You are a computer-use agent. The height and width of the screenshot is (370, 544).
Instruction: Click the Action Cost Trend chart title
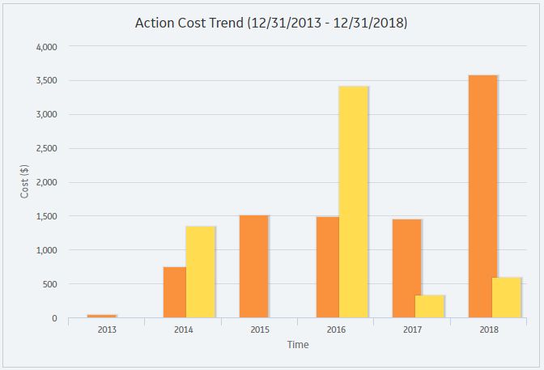point(271,23)
